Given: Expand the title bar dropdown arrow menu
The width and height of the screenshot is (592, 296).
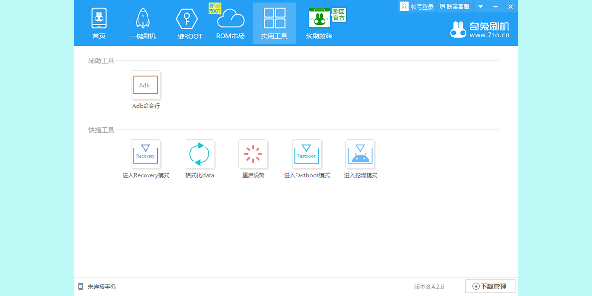Looking at the screenshot, I should 481,7.
